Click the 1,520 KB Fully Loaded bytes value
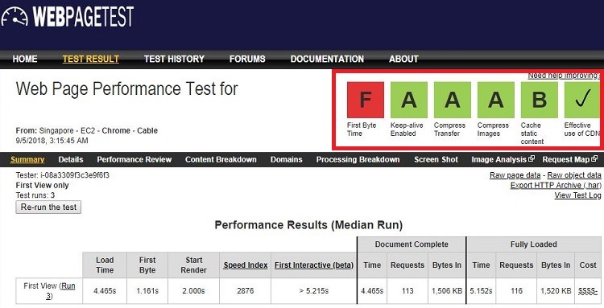The height and width of the screenshot is (308, 604). 556,291
